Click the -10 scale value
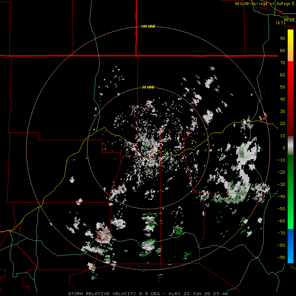Screen dimensions: 296x296 tap(281, 160)
